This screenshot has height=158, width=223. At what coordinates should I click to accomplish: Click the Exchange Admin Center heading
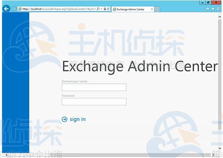click(x=140, y=67)
